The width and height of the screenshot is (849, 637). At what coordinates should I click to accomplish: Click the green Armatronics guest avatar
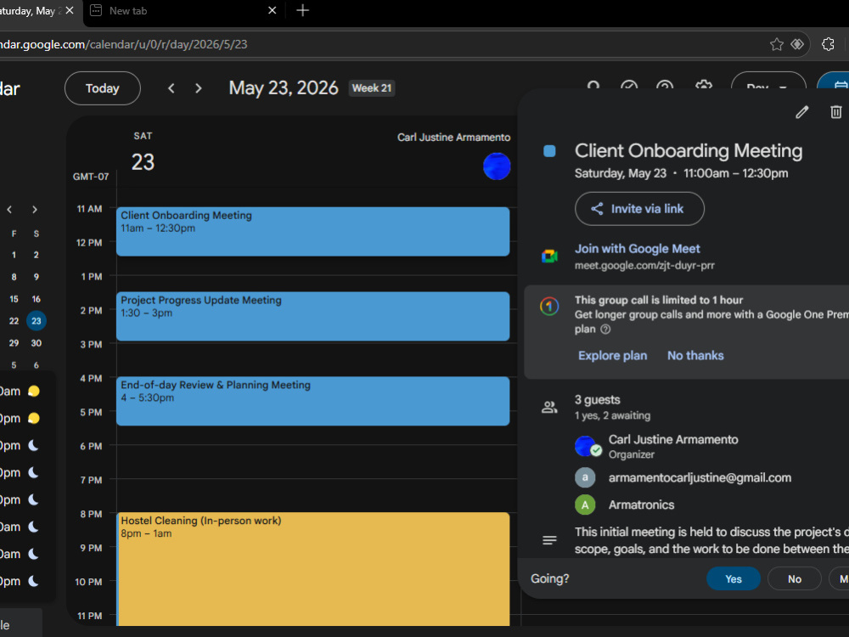pos(585,505)
